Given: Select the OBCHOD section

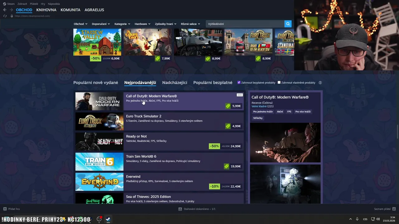Looking at the screenshot, I should click(24, 10).
